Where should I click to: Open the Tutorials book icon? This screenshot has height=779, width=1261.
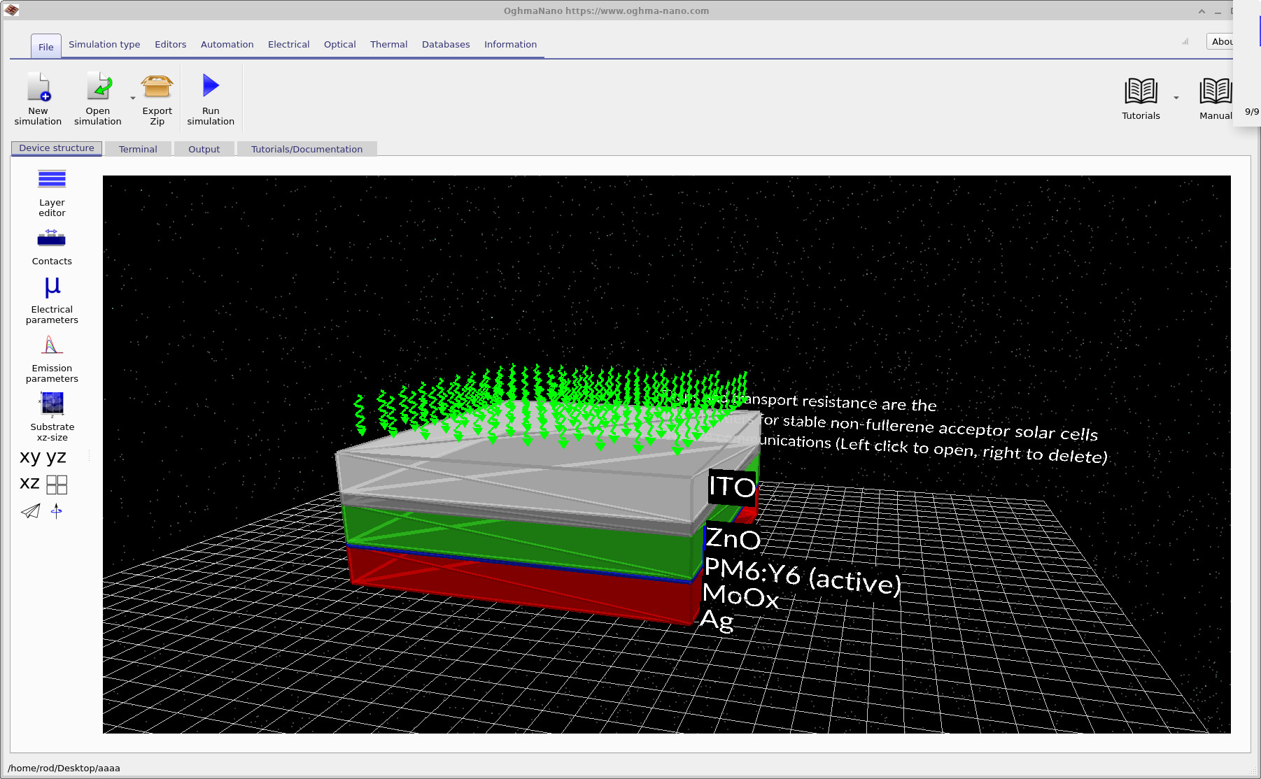(1141, 91)
